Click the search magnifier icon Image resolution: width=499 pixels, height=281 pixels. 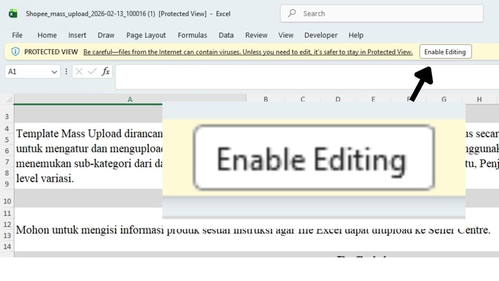pos(293,13)
